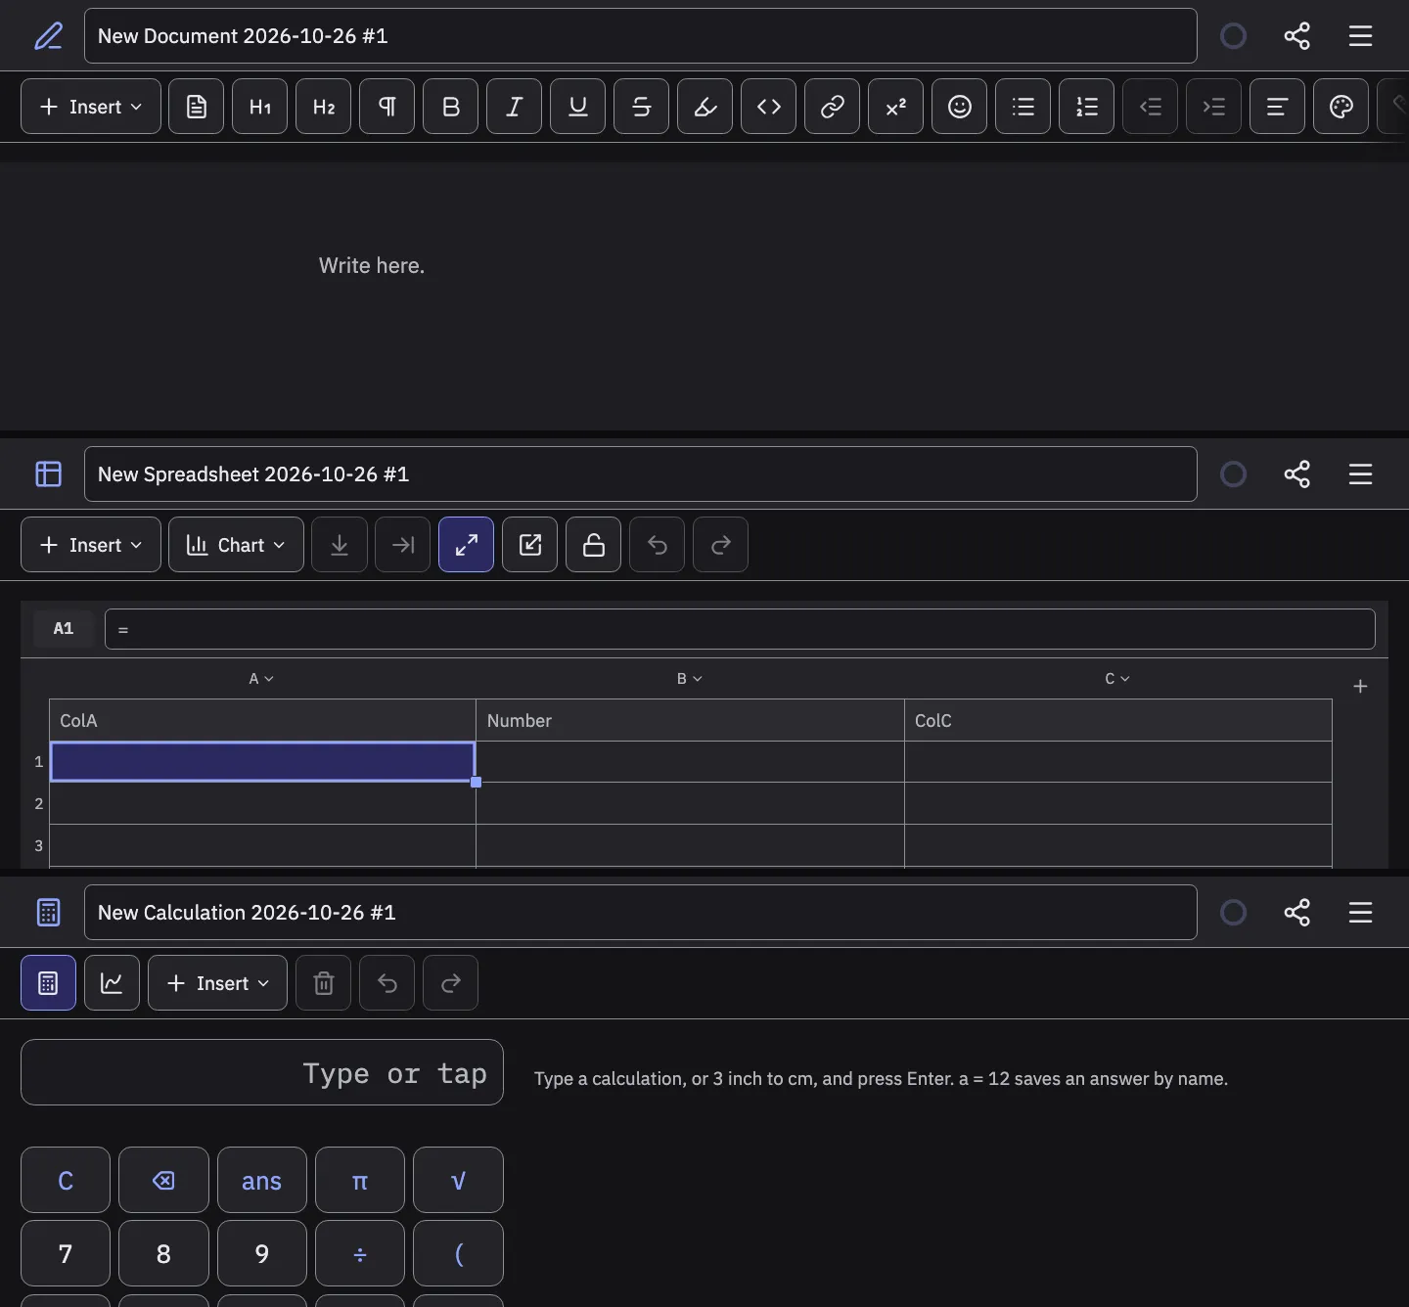
Task: Set Heading 1 style
Action: tap(259, 107)
